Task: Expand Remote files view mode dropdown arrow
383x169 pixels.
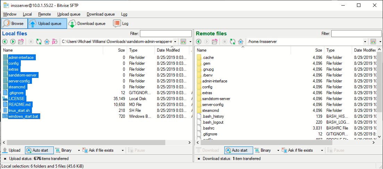Action: pos(381,42)
